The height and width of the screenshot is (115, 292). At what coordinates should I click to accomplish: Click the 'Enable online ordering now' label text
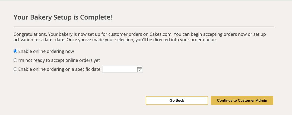46,51
